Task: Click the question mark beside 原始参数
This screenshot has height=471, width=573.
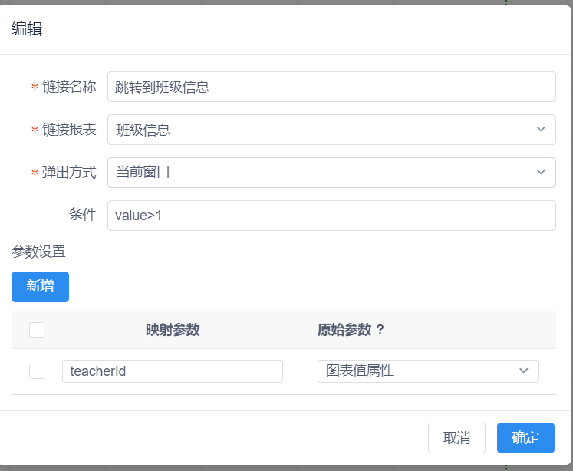Action: pyautogui.click(x=380, y=330)
